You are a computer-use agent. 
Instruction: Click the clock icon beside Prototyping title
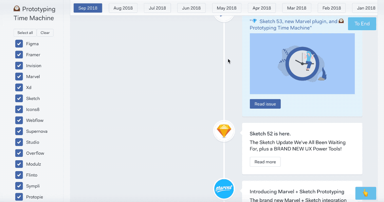click(17, 8)
